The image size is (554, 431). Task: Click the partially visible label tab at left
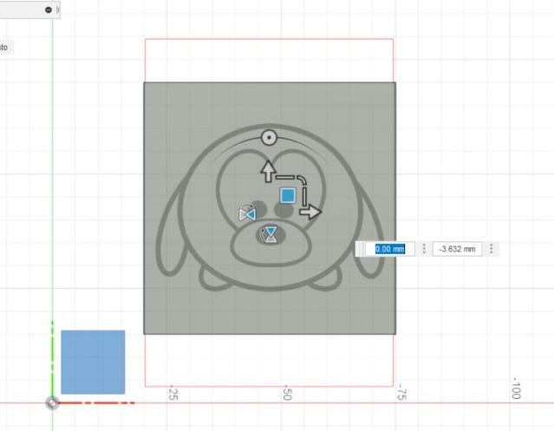4,47
